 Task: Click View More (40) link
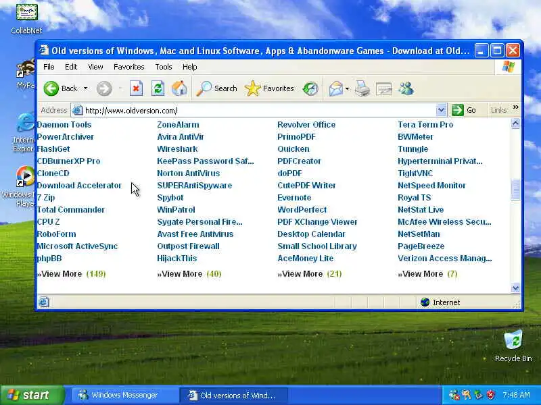point(189,274)
